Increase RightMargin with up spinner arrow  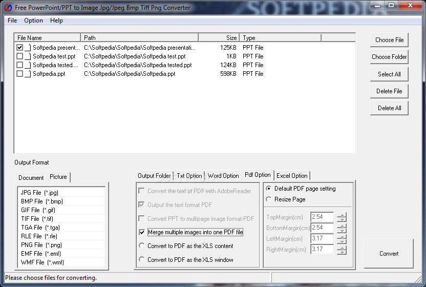[x=342, y=248]
